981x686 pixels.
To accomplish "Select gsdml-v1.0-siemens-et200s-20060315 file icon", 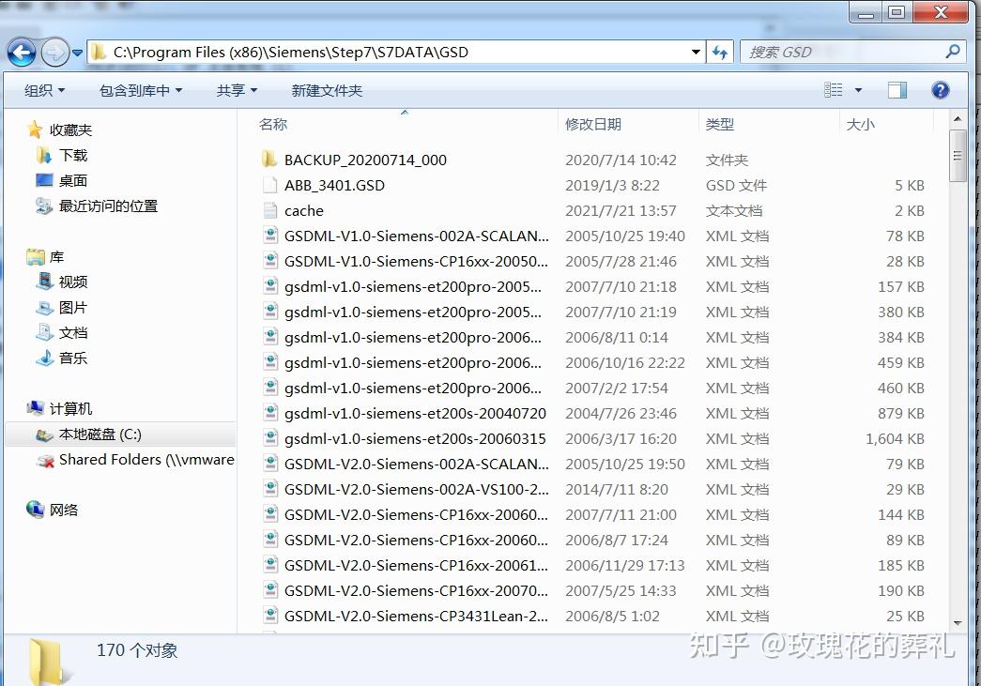I will [269, 438].
